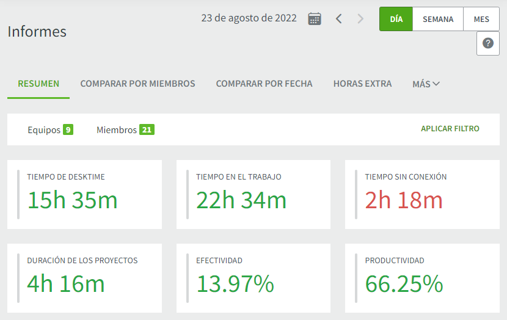Open the Equipos filter

point(50,129)
